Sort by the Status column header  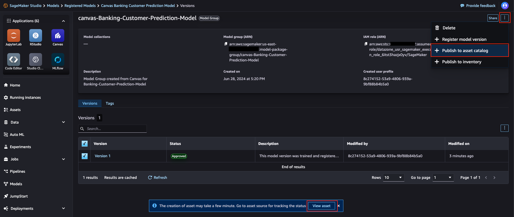point(175,144)
